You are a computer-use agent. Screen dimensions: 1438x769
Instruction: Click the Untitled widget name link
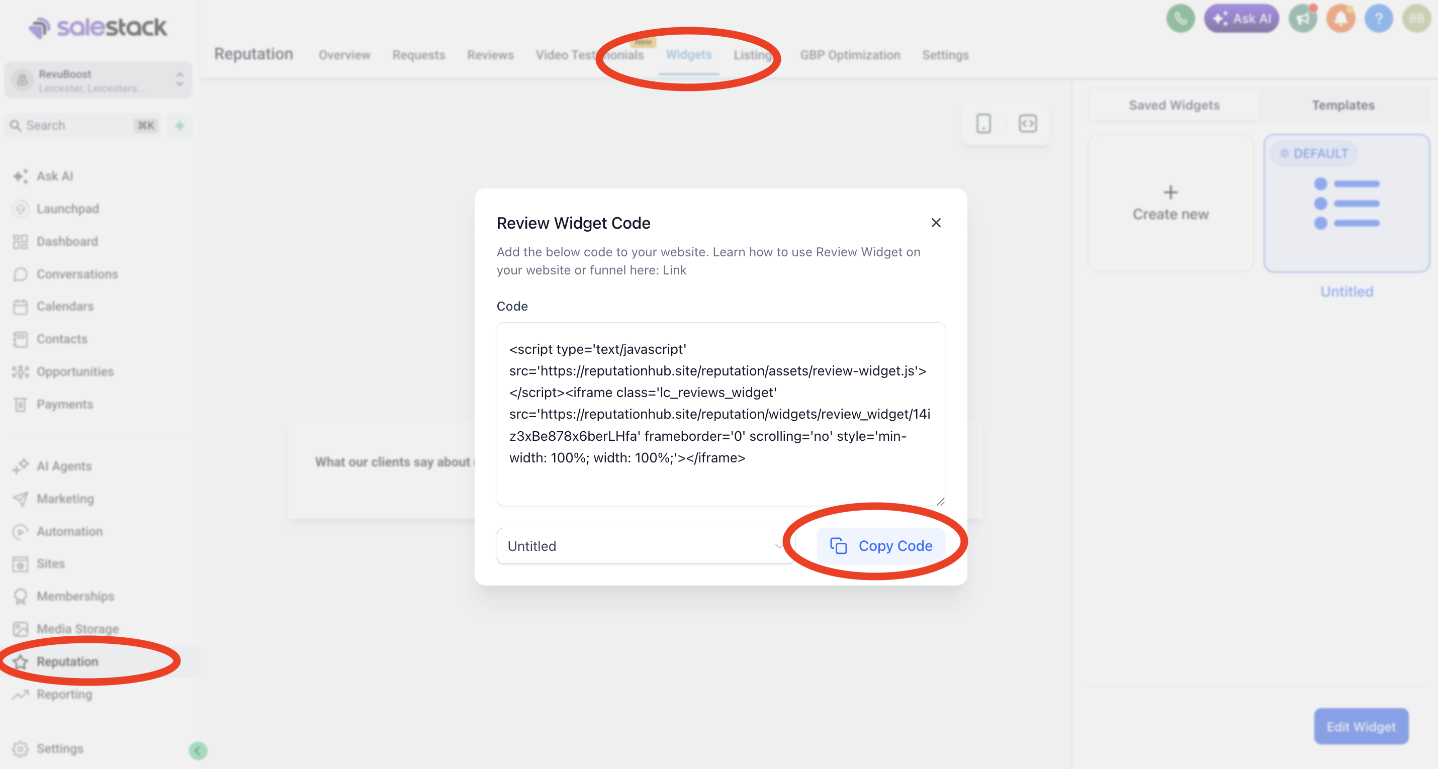pos(1346,292)
